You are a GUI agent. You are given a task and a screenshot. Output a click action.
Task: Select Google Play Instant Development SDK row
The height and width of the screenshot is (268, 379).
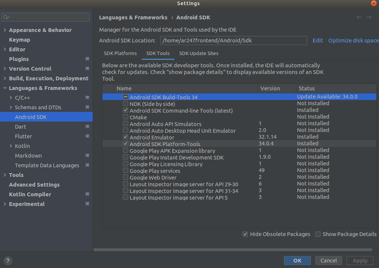[x=239, y=157]
